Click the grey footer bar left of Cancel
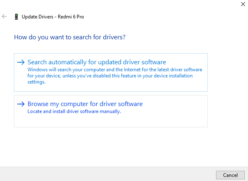This screenshot has width=248, height=181. click(x=107, y=174)
